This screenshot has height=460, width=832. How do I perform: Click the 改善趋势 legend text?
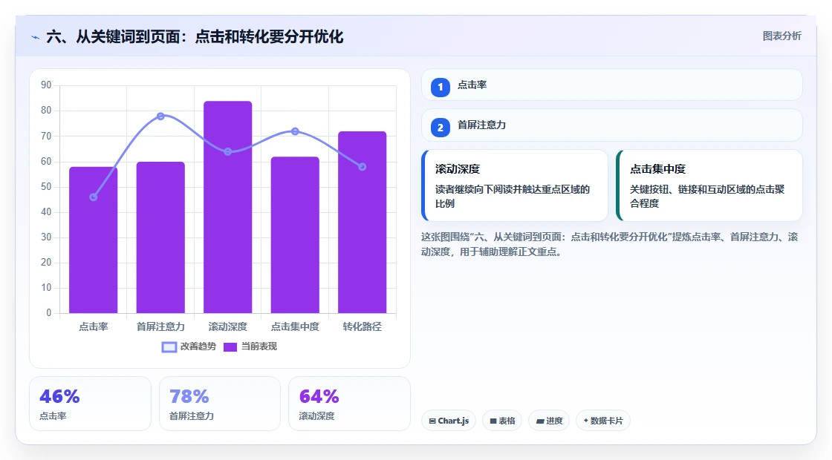(x=198, y=346)
